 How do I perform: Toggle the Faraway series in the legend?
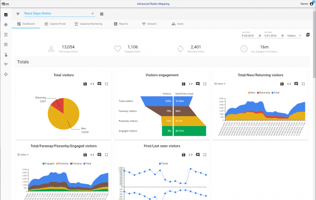(x=76, y=164)
